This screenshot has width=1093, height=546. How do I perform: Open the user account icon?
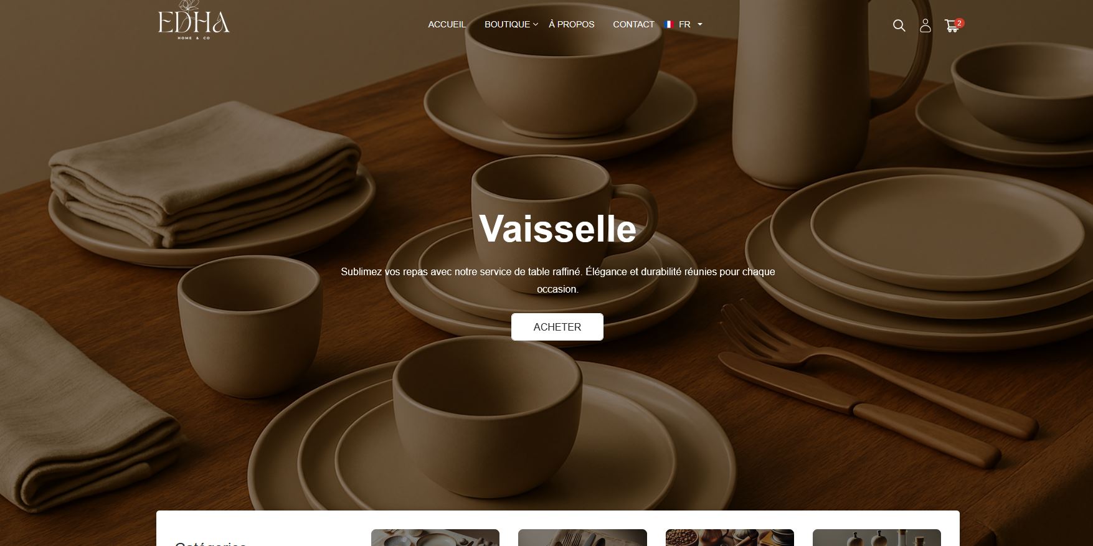click(x=925, y=26)
